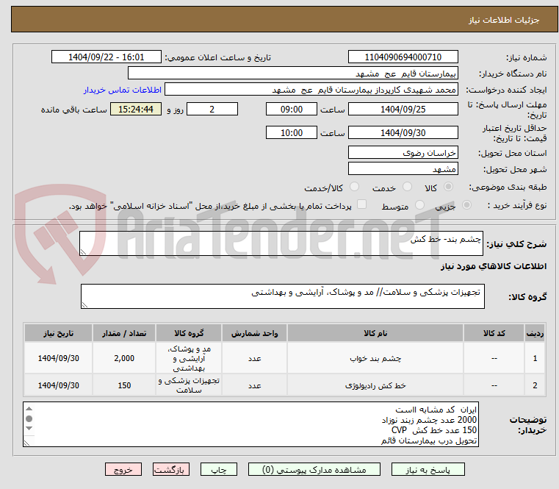This screenshot has width=559, height=489.
Task: Select the کالا radio button
Action: [x=448, y=187]
